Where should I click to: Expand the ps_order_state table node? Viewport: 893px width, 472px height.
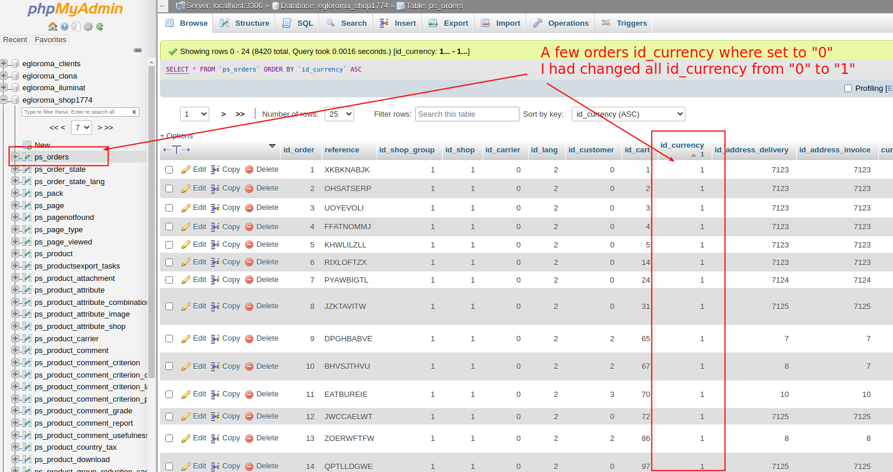15,169
